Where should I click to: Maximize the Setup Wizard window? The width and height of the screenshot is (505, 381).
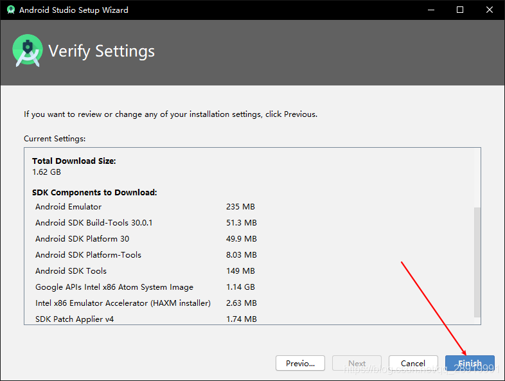460,10
